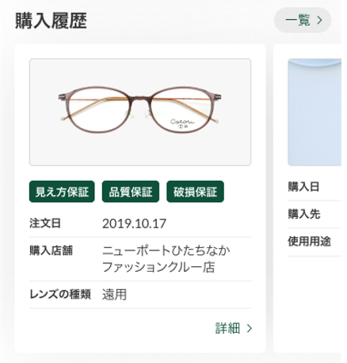Click the 注文日 label
The width and height of the screenshot is (347, 363).
[45, 224]
